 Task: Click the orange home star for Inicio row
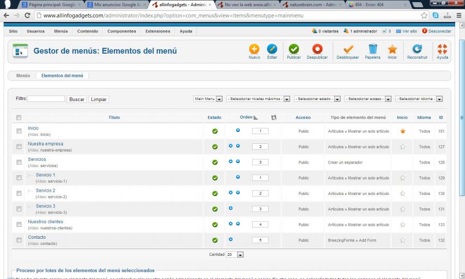coord(402,131)
